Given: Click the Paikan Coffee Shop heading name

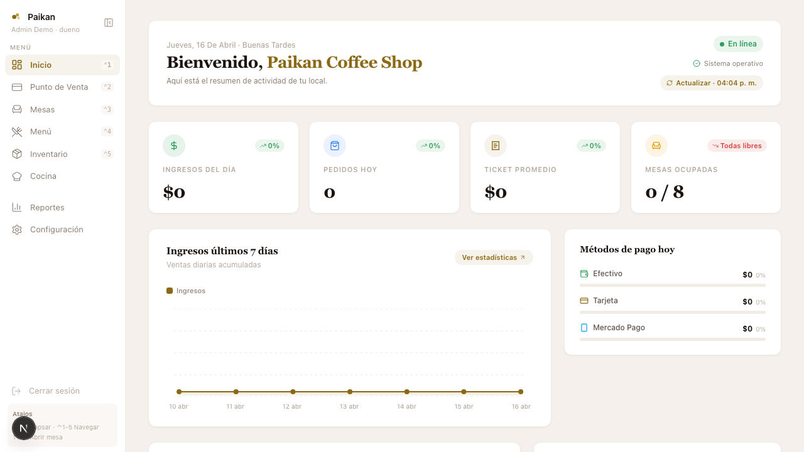Looking at the screenshot, I should coord(344,62).
